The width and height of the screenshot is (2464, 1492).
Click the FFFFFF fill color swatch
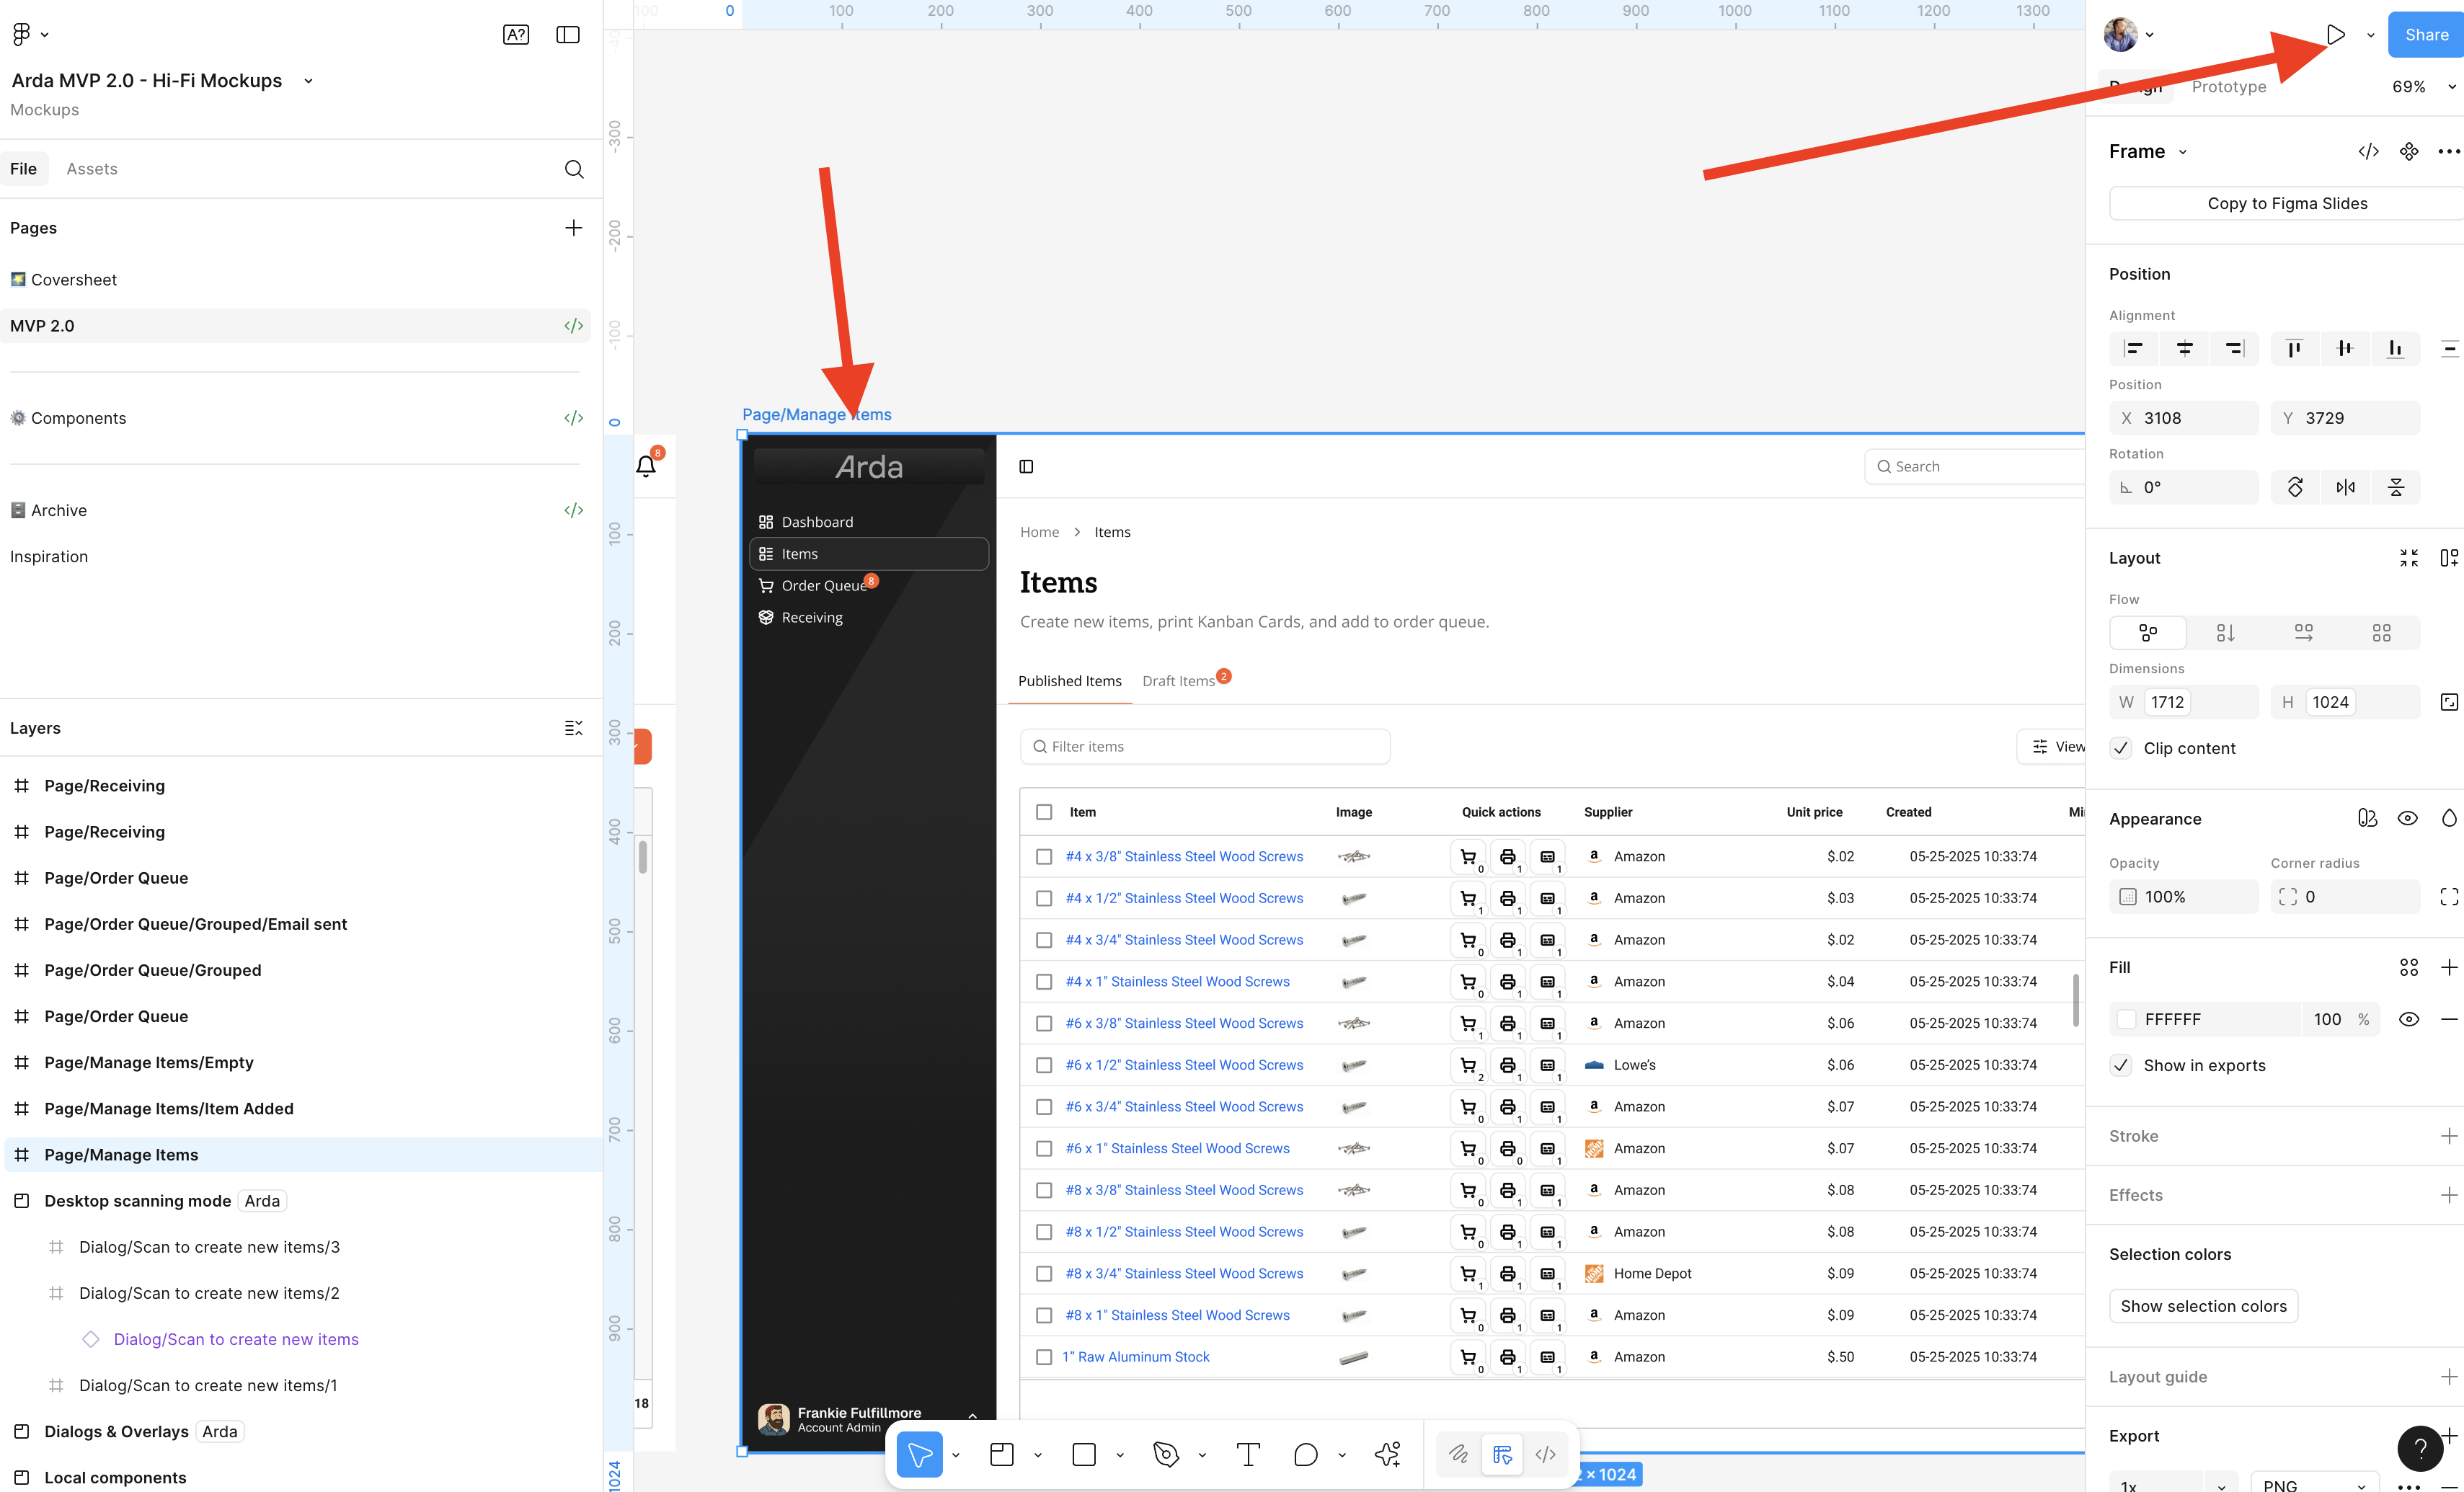click(2127, 1019)
